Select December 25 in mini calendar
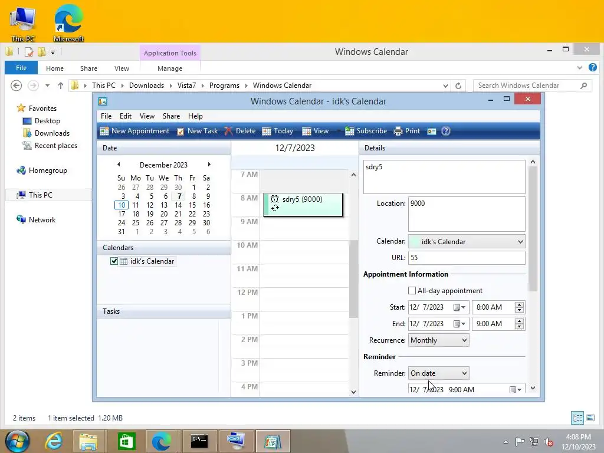The width and height of the screenshot is (604, 453). (x=136, y=222)
